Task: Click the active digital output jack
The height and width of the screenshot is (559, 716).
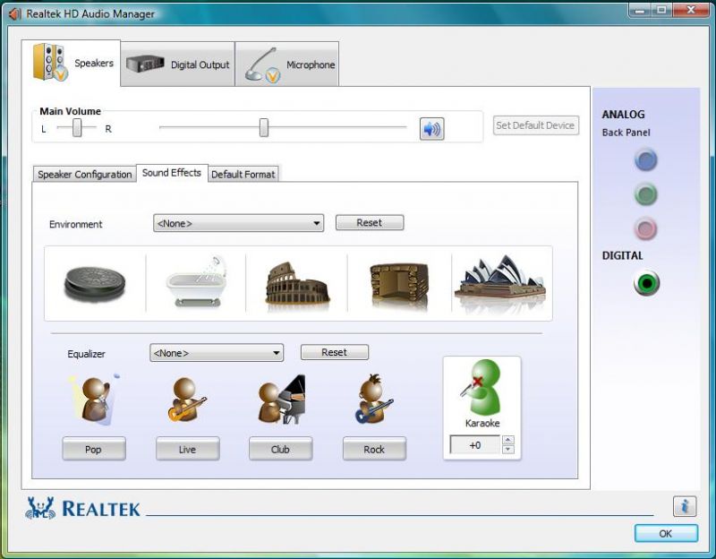Action: [x=645, y=284]
